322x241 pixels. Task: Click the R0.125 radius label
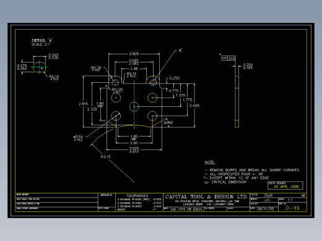[x=117, y=90]
